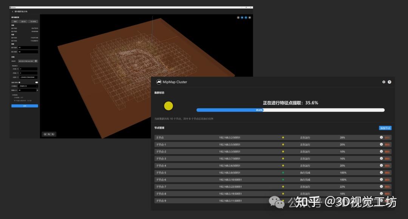Select the first measurement icon at the viewport bottom
The height and width of the screenshot is (219, 408).
coord(45,134)
